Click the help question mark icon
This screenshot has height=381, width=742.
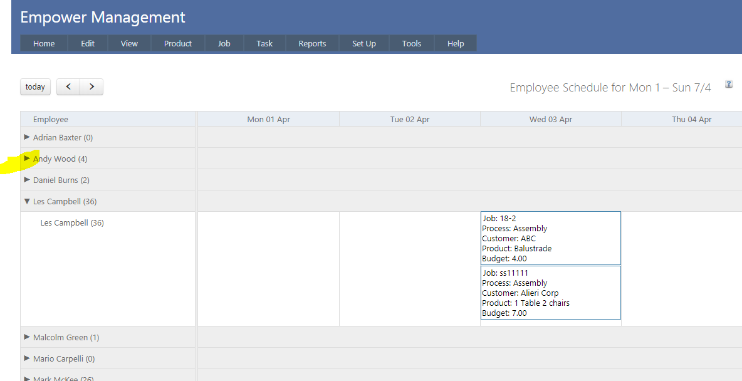click(729, 85)
